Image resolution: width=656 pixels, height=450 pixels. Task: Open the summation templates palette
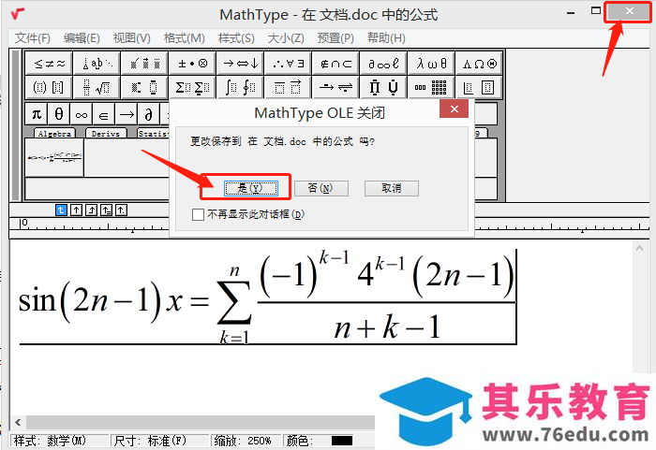pyautogui.click(x=192, y=87)
